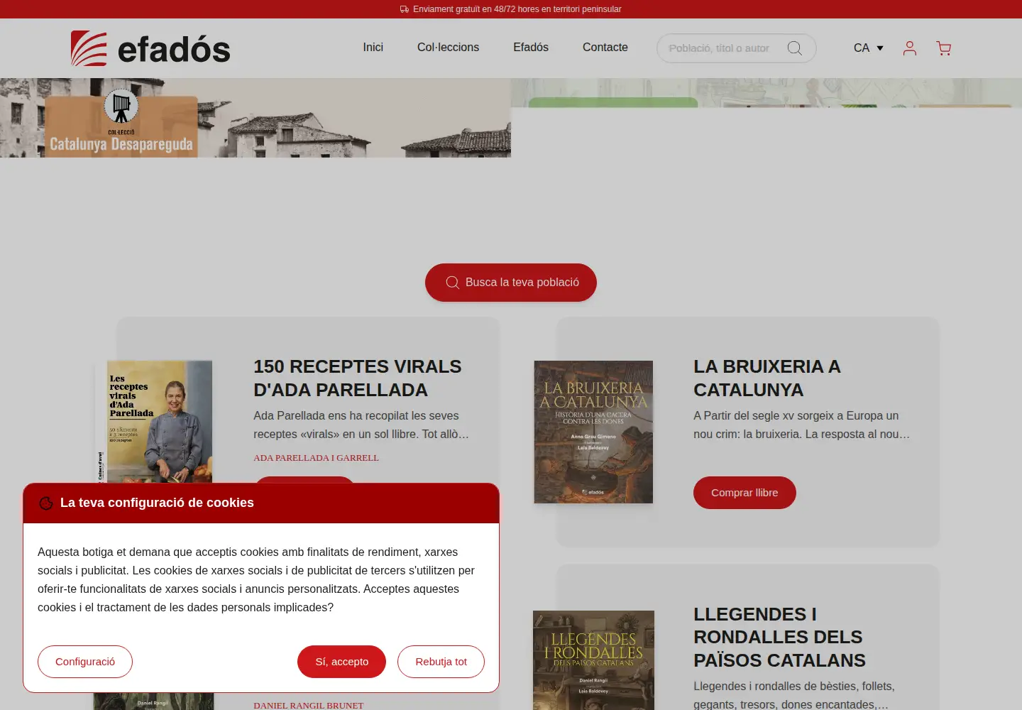Open the Contacte menu item
1022x710 pixels.
pyautogui.click(x=605, y=48)
